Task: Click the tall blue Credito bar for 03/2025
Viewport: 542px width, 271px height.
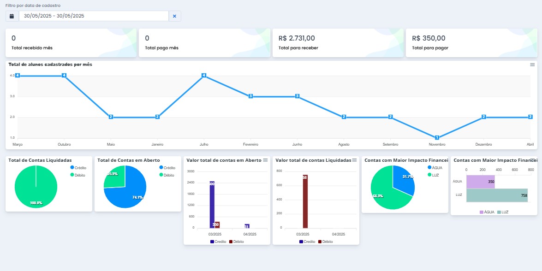Action: coord(212,204)
